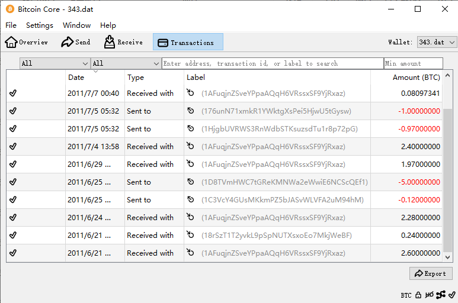The image size is (458, 303).
Task: Click the Export button
Action: click(431, 273)
